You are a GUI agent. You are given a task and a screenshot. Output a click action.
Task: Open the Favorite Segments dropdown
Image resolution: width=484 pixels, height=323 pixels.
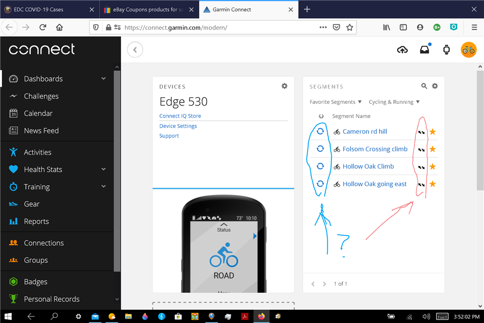coord(335,102)
